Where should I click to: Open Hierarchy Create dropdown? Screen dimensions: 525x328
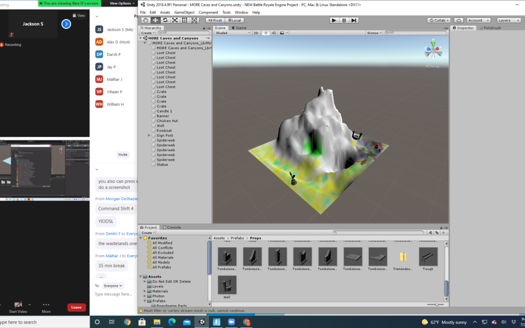click(x=148, y=33)
